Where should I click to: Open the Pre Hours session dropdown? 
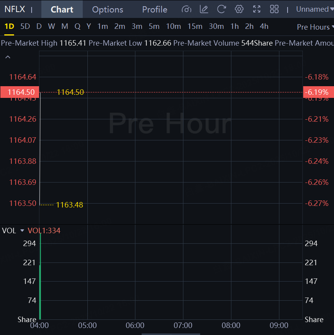click(315, 27)
